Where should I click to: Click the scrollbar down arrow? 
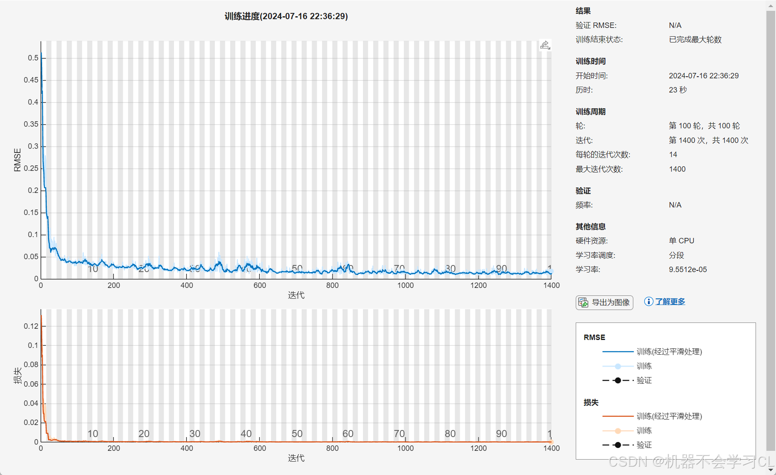click(x=771, y=470)
